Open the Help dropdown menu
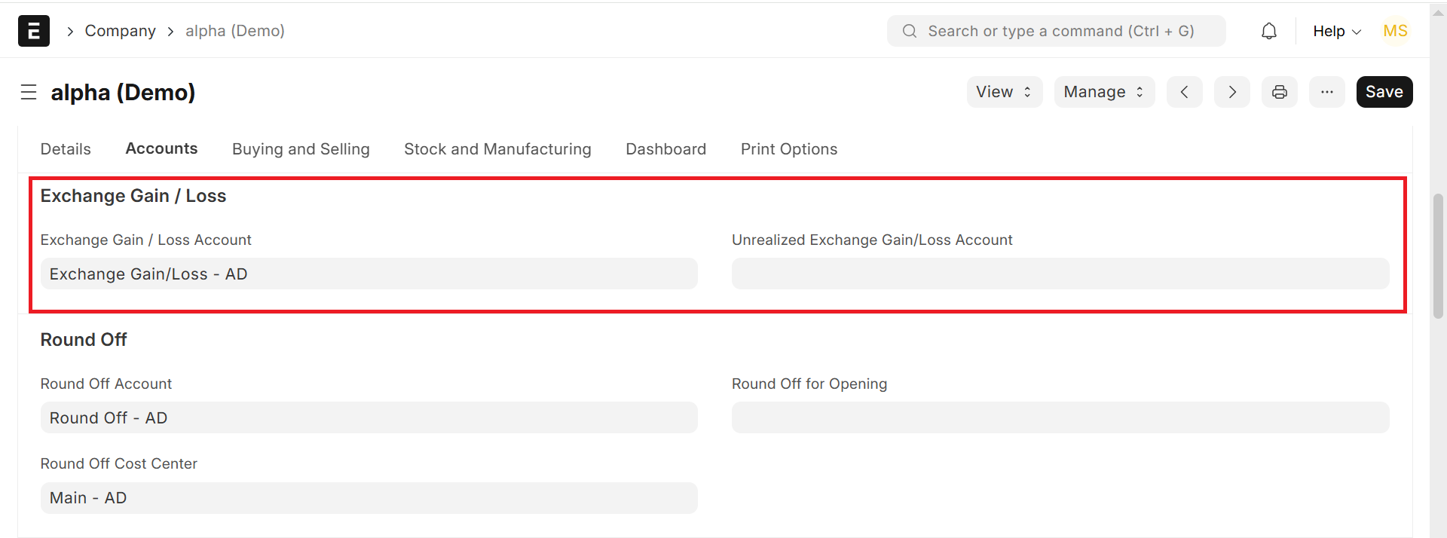This screenshot has width=1447, height=538. click(x=1336, y=31)
